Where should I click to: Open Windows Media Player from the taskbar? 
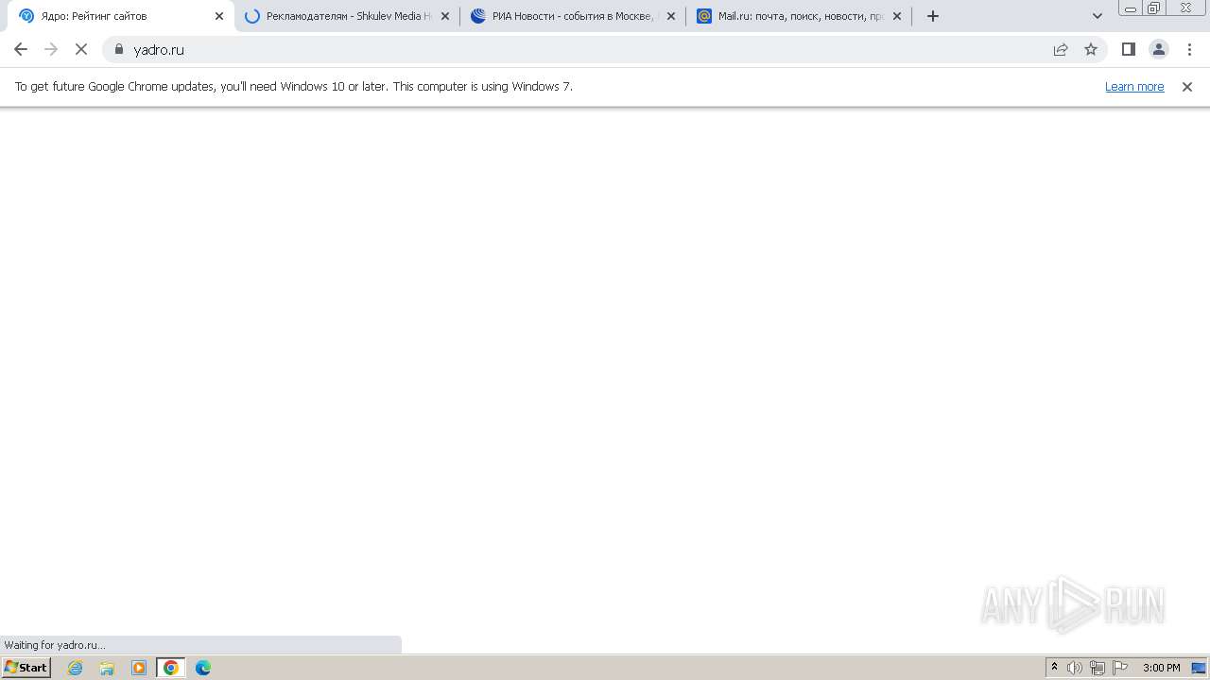pos(139,668)
